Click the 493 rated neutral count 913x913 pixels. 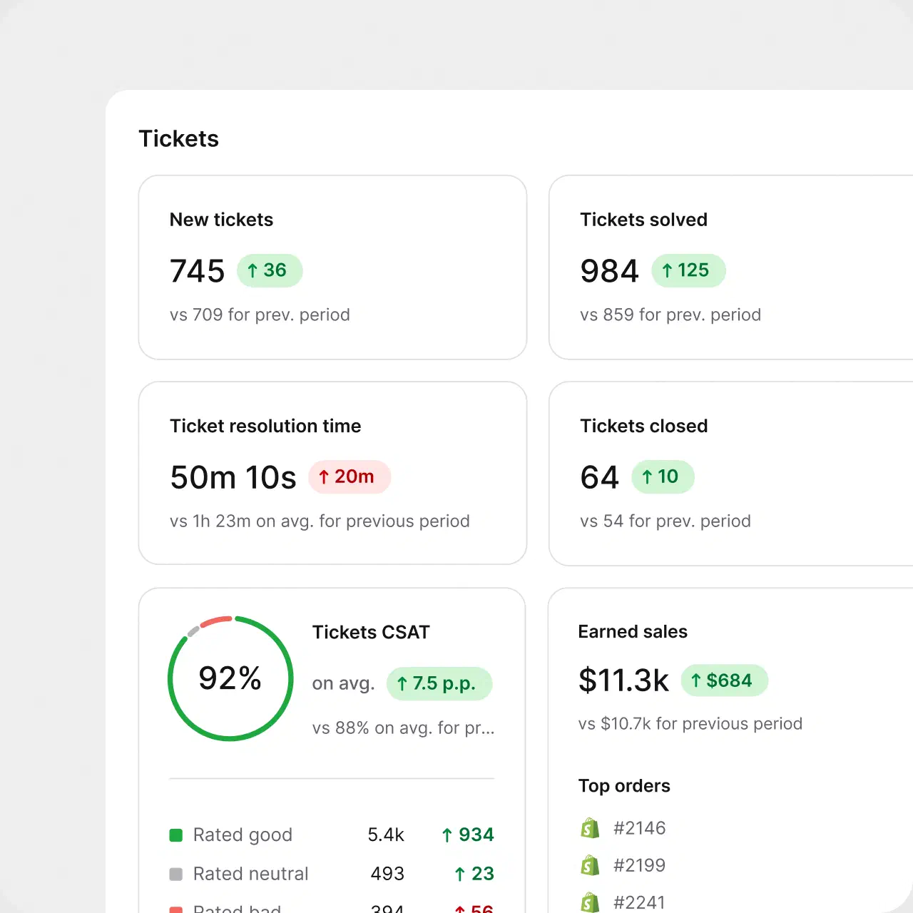click(387, 874)
